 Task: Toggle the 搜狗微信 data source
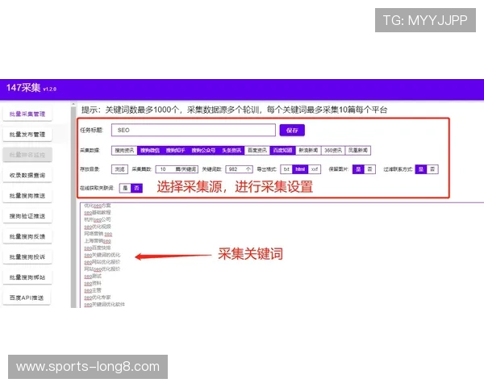tap(150, 150)
